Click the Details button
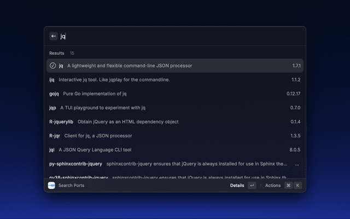 click(237, 186)
